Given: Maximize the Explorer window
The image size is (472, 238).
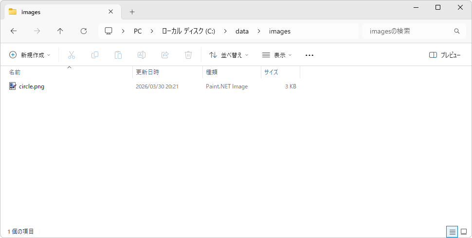Looking at the screenshot, I should [x=438, y=7].
